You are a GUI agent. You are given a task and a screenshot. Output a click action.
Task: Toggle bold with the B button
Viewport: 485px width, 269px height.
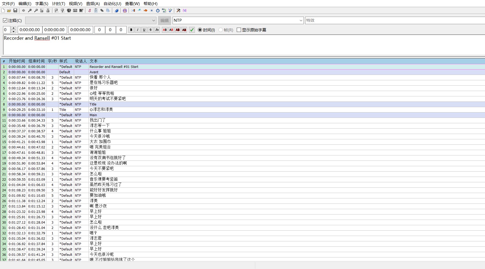(131, 30)
